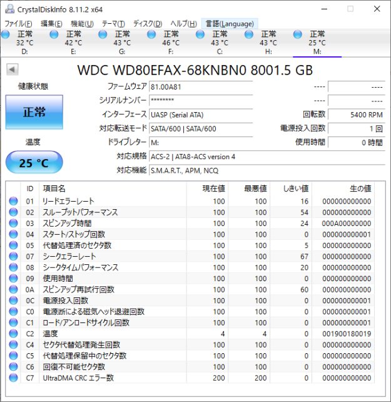Click the インターフェース field UASP (Serial ATA)
The height and width of the screenshot is (402, 391).
click(201, 115)
